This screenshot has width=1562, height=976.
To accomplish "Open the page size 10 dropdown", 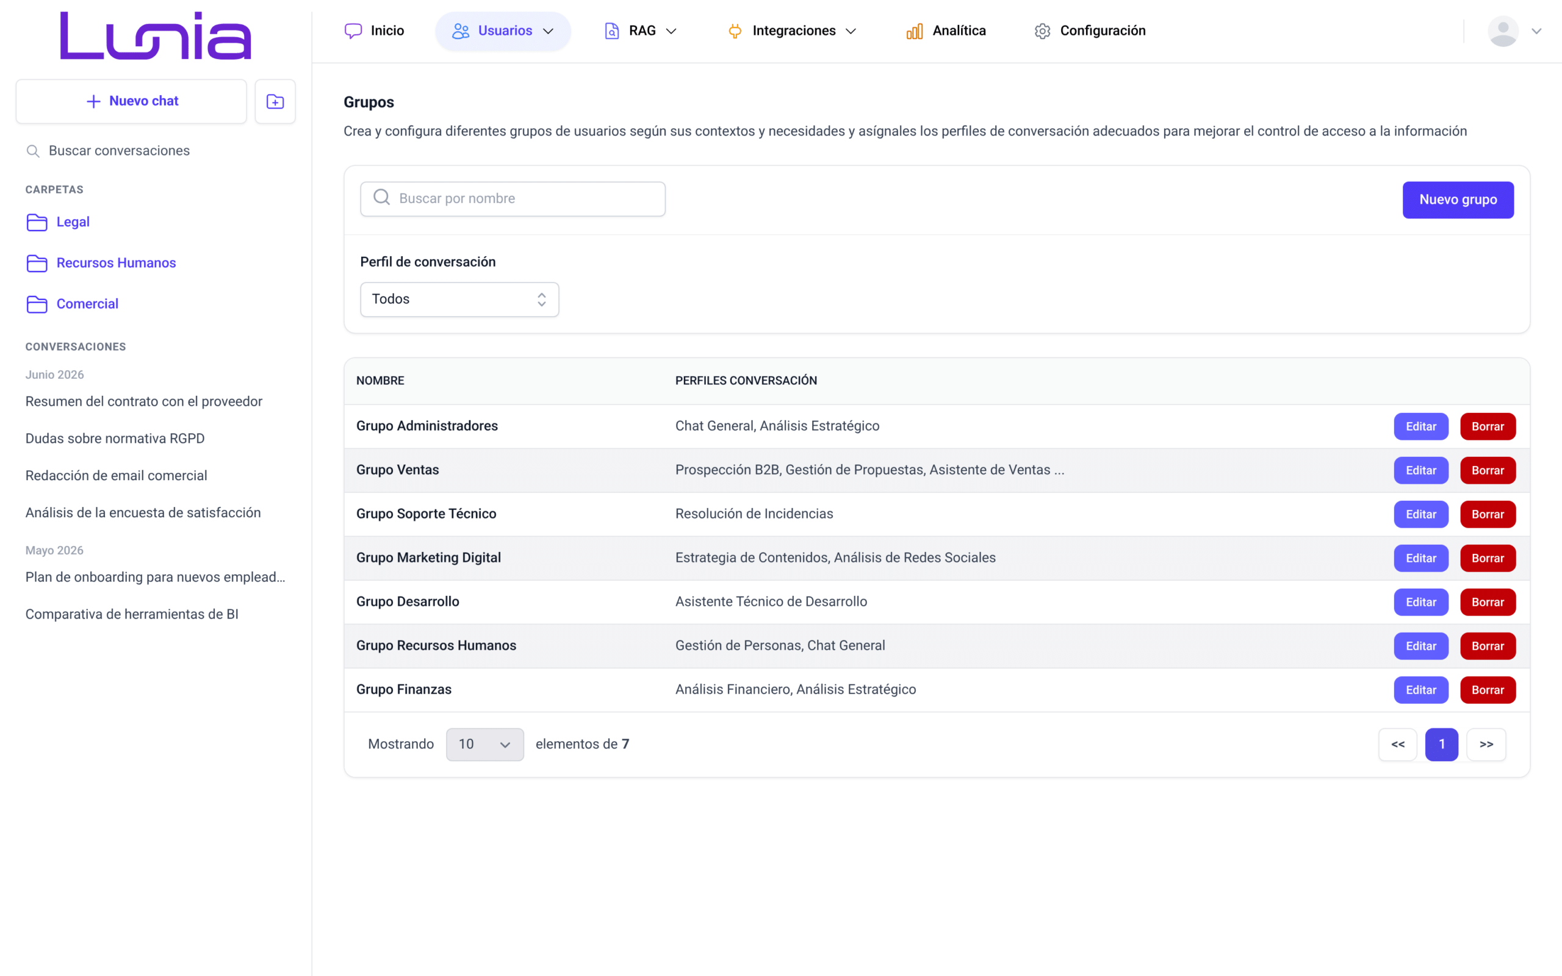I will 484,744.
